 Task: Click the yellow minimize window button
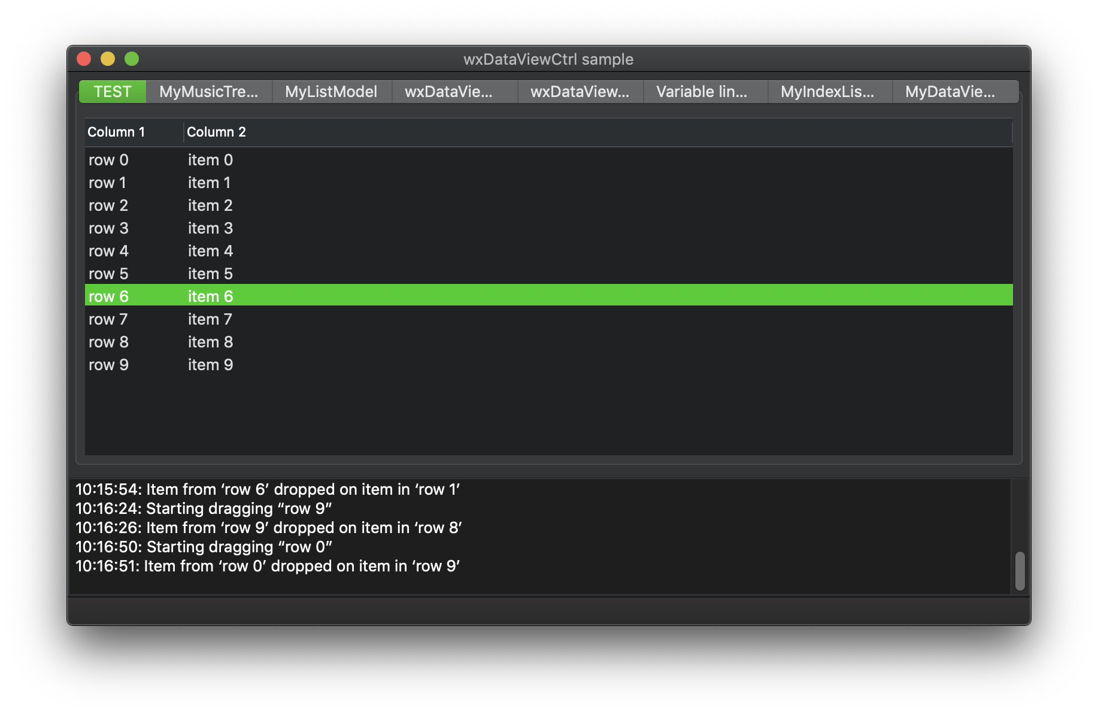[108, 59]
